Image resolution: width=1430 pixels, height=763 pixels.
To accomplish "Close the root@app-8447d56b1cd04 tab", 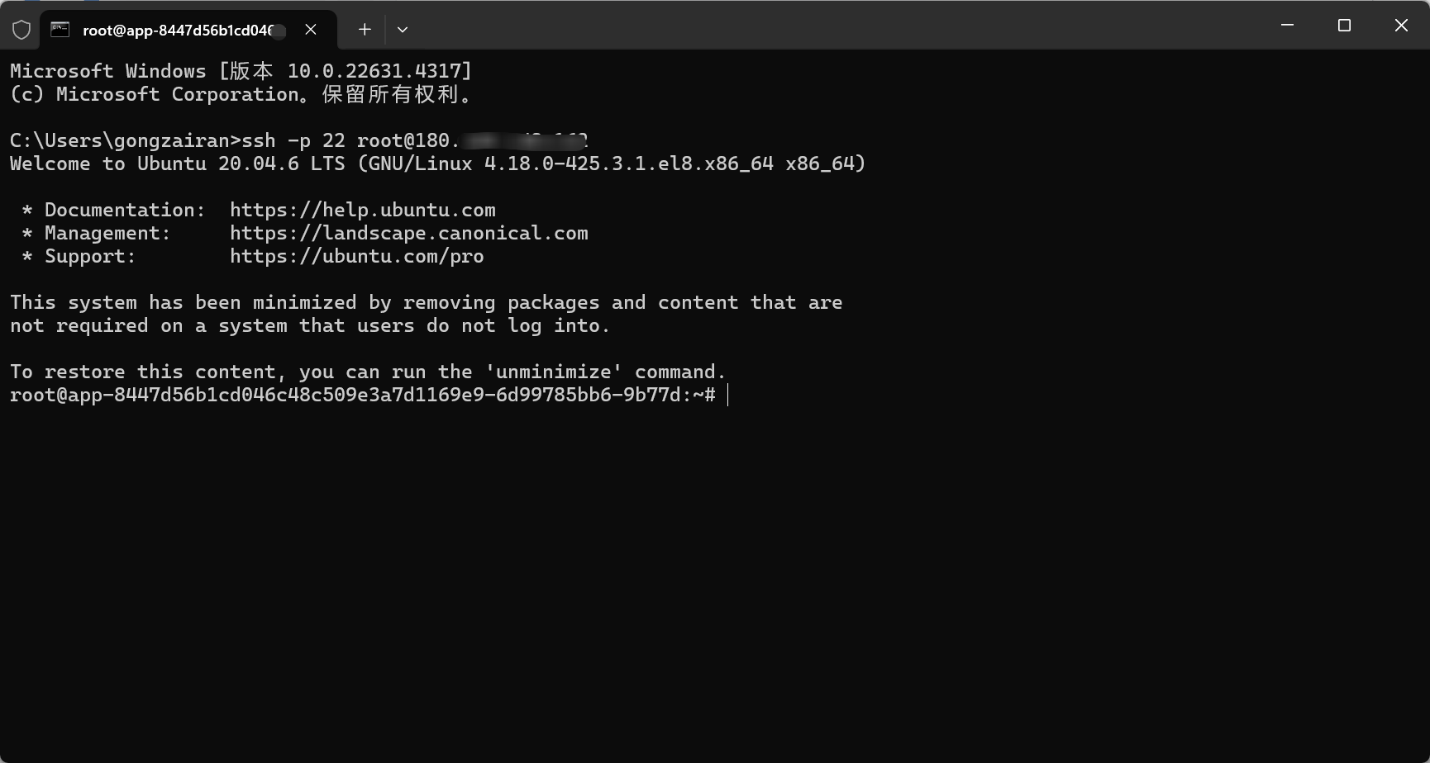I will (311, 30).
